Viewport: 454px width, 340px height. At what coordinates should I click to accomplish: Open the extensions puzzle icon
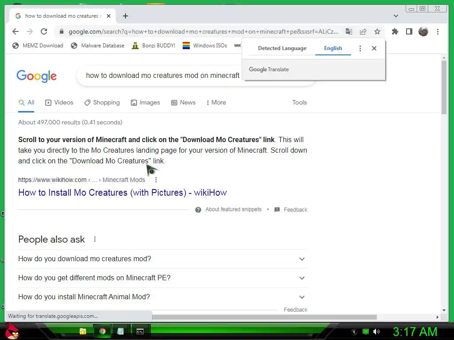click(395, 31)
